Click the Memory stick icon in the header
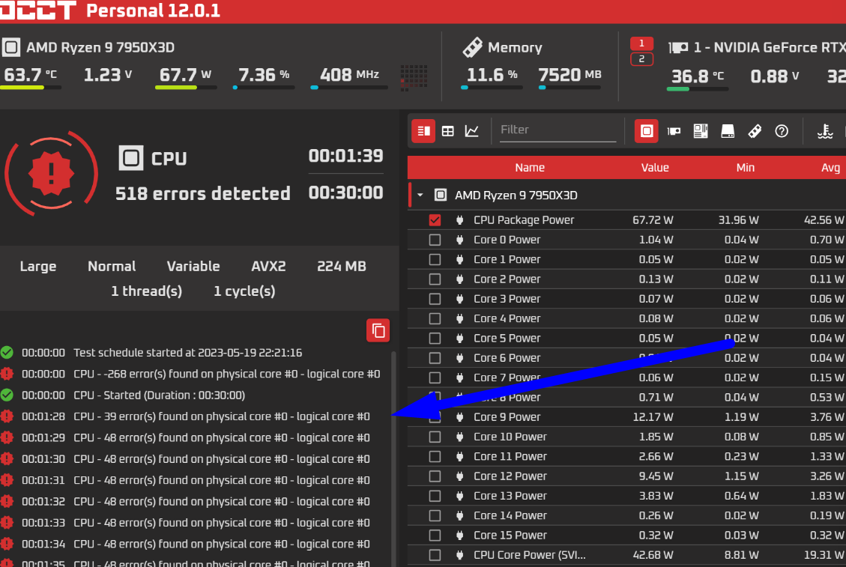 473,47
